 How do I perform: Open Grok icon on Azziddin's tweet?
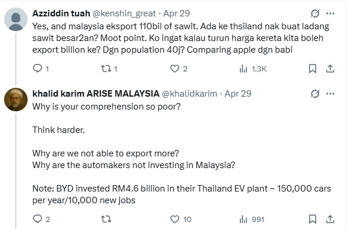(x=315, y=13)
